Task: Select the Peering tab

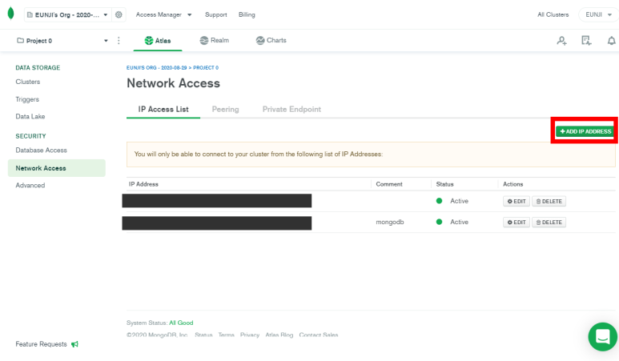Action: pos(225,110)
